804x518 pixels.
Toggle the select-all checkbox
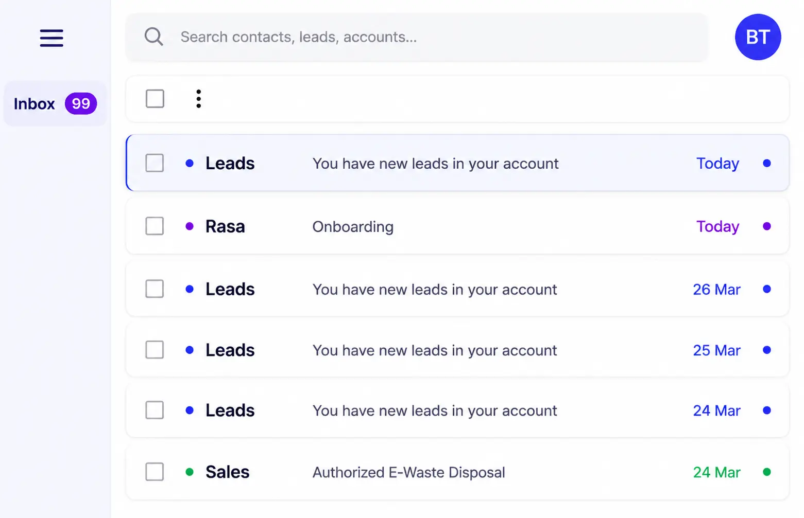pos(155,99)
